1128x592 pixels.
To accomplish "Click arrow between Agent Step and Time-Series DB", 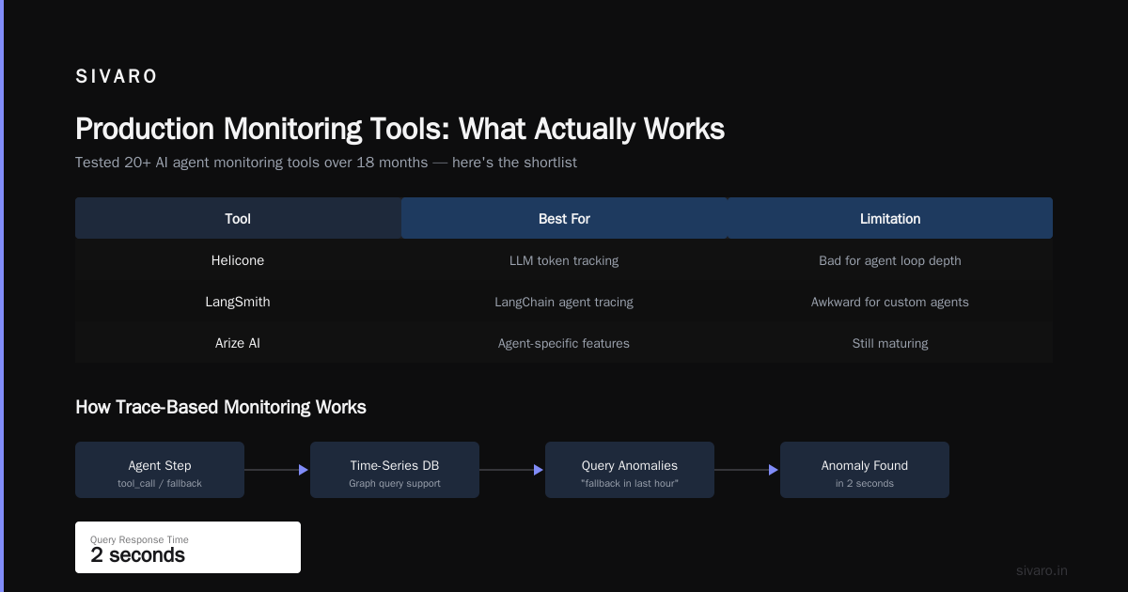I will point(277,470).
